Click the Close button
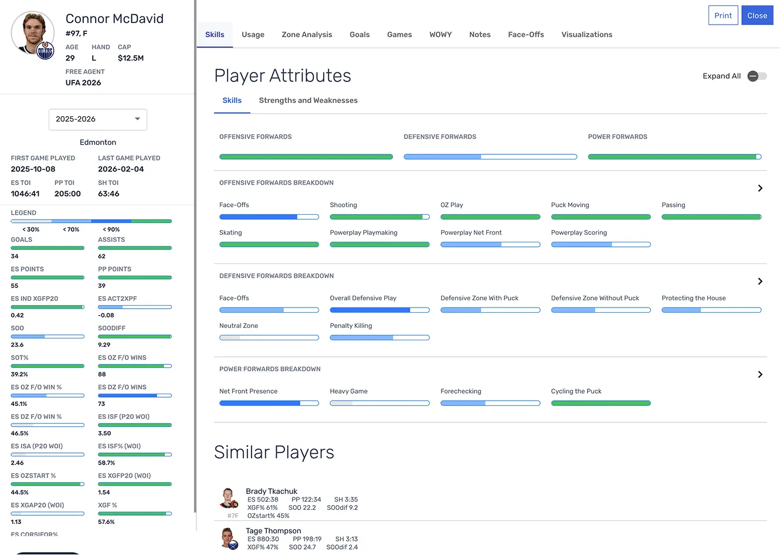780x555 pixels. [757, 15]
